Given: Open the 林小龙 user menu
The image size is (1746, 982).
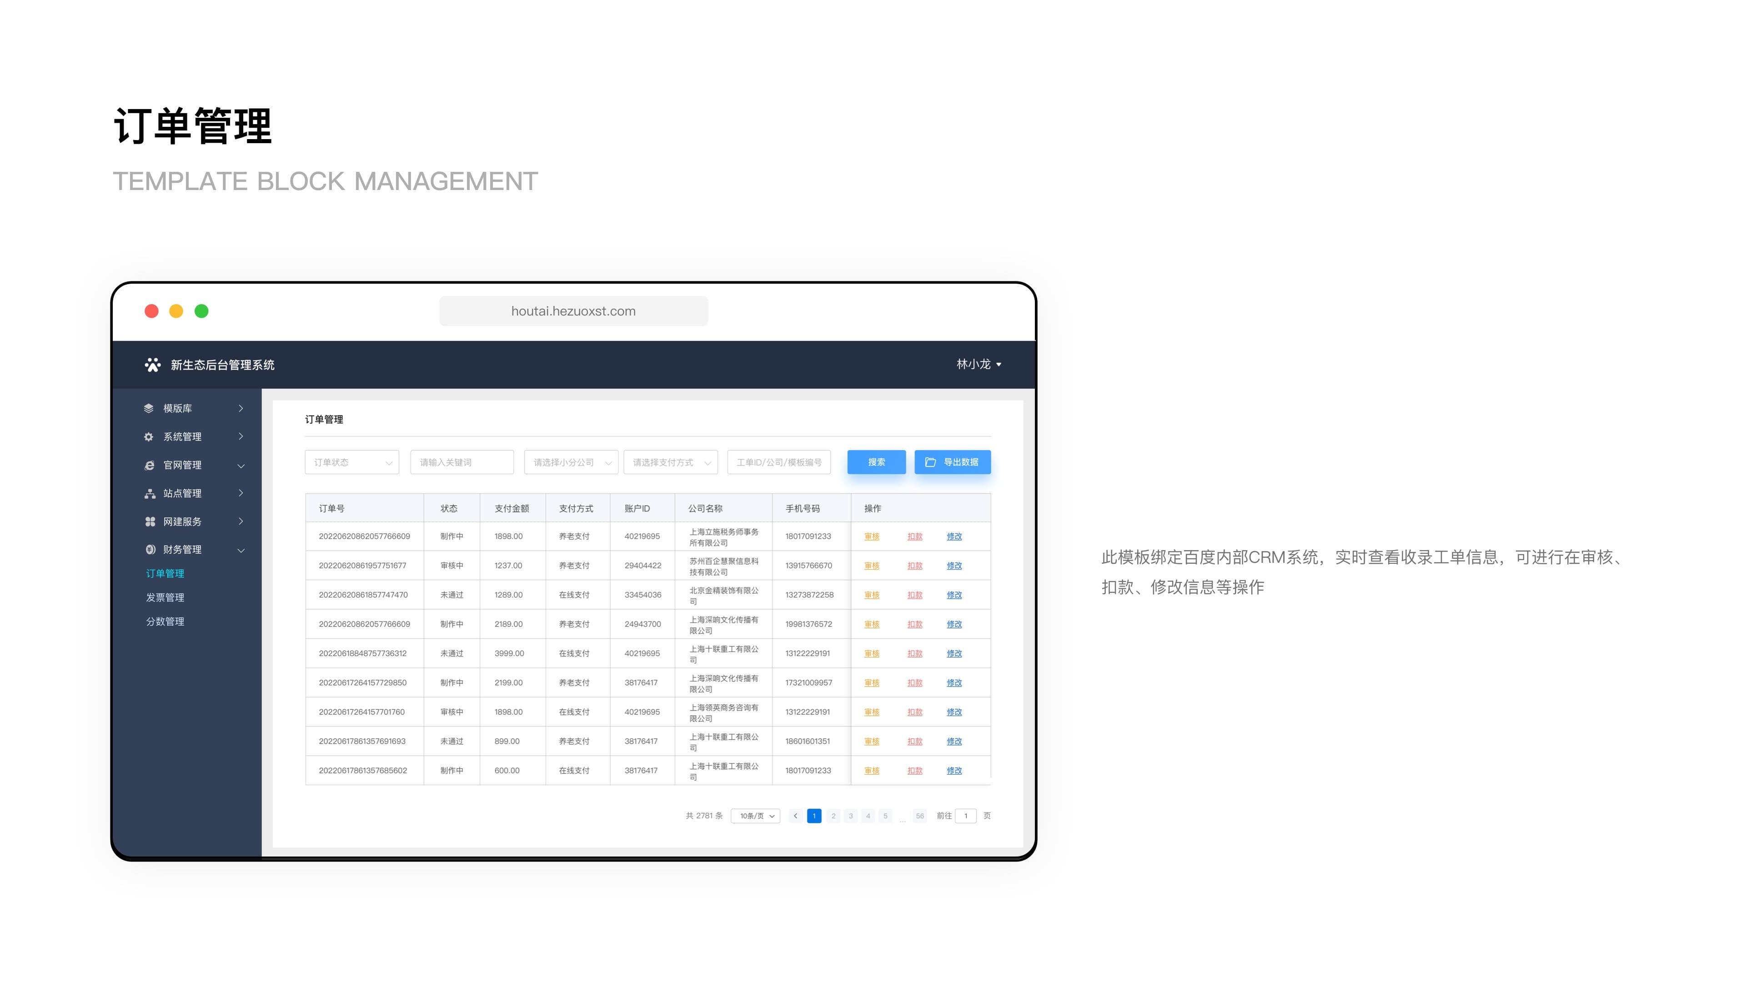Looking at the screenshot, I should click(x=978, y=365).
